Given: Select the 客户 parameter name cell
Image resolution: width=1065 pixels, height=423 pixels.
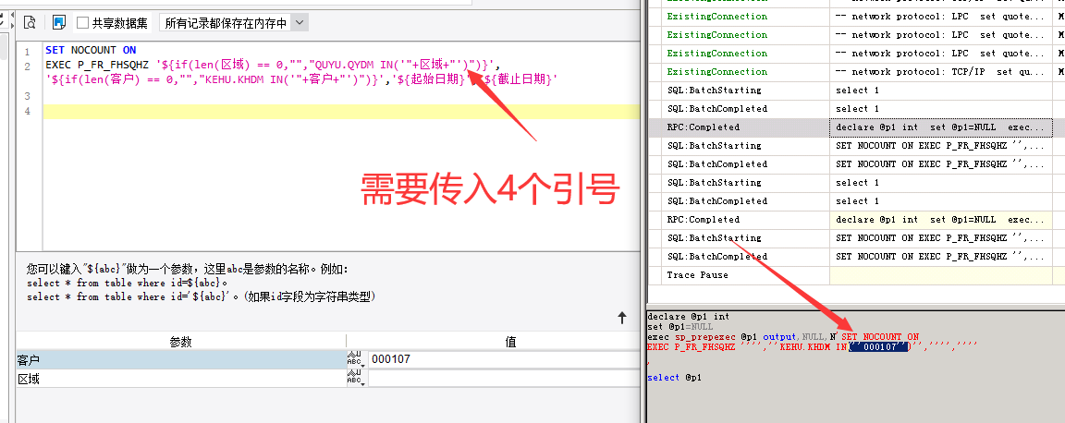Looking at the screenshot, I should [180, 360].
